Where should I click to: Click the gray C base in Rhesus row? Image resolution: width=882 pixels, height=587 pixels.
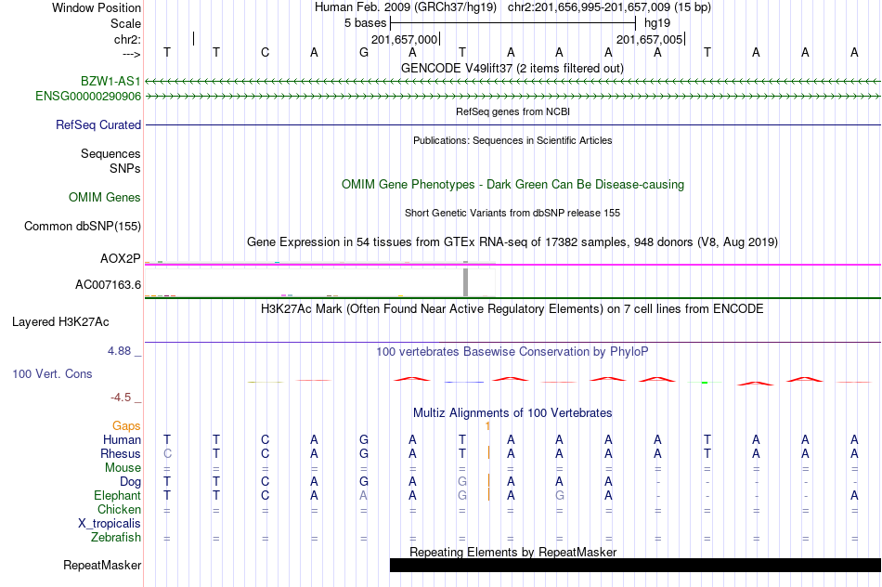(x=167, y=453)
